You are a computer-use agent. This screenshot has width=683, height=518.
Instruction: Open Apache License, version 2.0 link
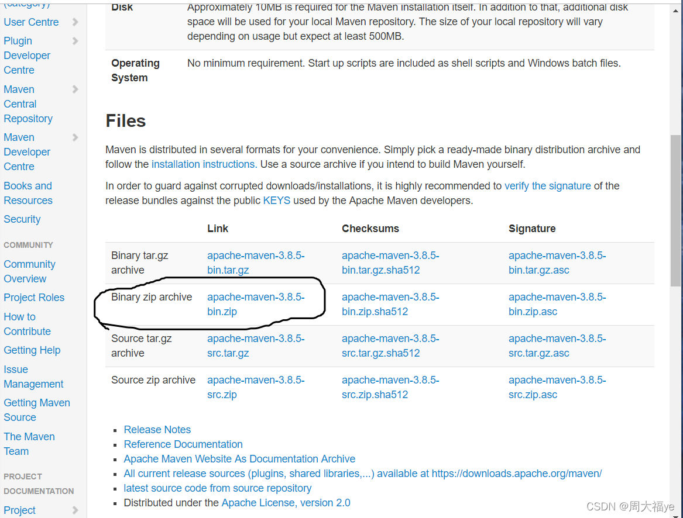click(286, 503)
